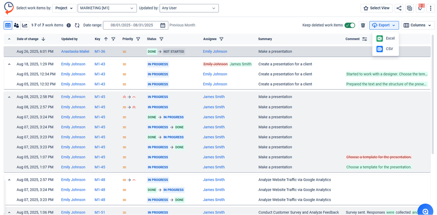Open the chart view icon
437x215 pixels.
(x=25, y=25)
